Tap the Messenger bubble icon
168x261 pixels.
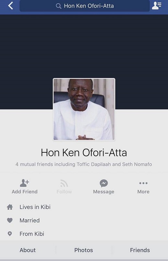104,183
